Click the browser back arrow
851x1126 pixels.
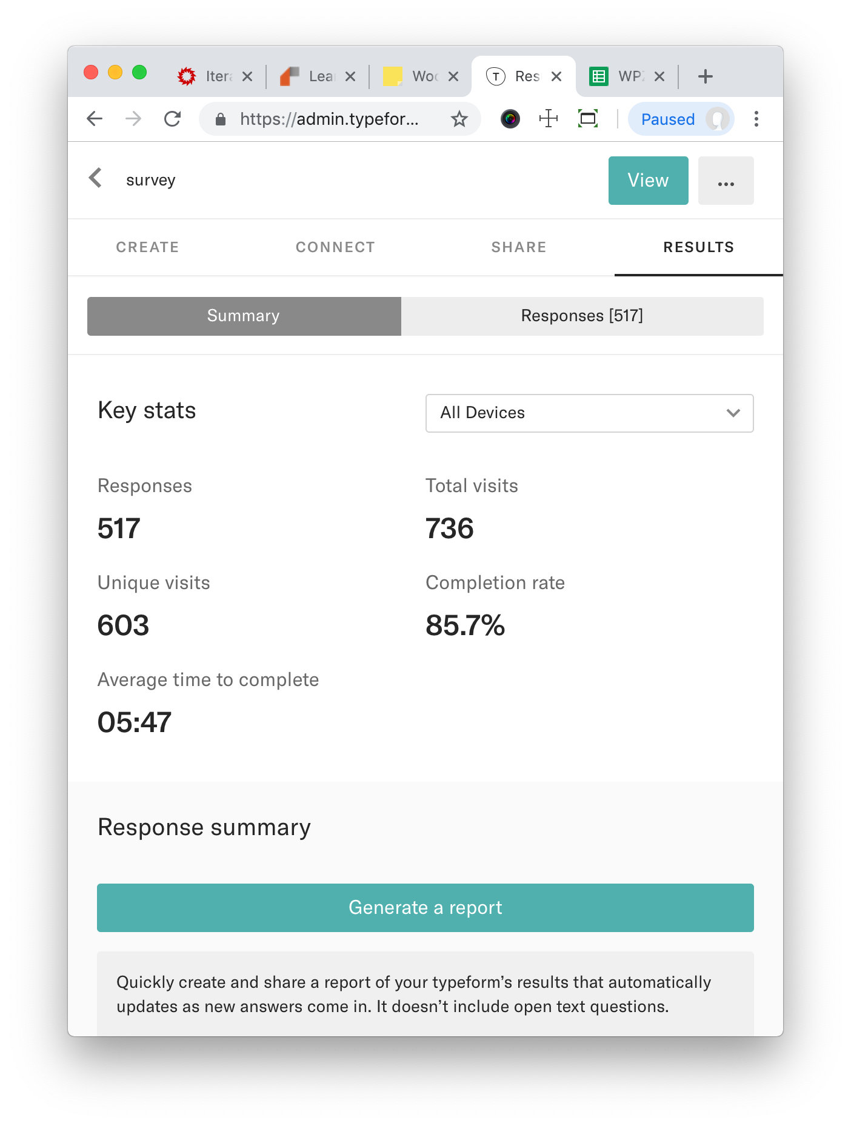95,119
